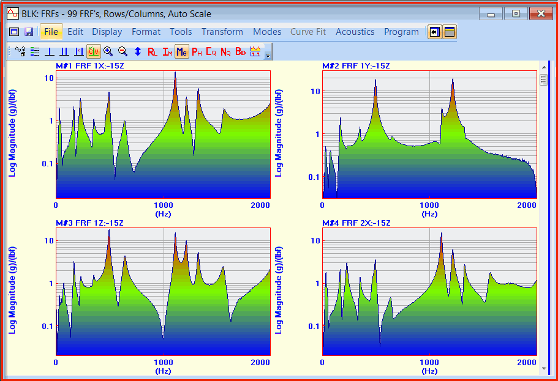Click the floppy disk save icon
This screenshot has height=381, width=558.
28,32
